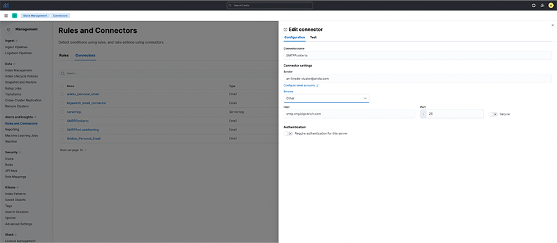The image size is (557, 243).
Task: Open the help menu icon
Action: pyautogui.click(x=534, y=5)
